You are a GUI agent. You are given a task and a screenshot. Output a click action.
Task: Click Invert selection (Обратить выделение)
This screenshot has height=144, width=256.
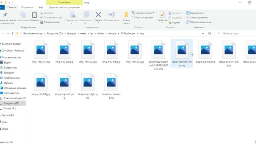pyautogui.click(x=199, y=22)
